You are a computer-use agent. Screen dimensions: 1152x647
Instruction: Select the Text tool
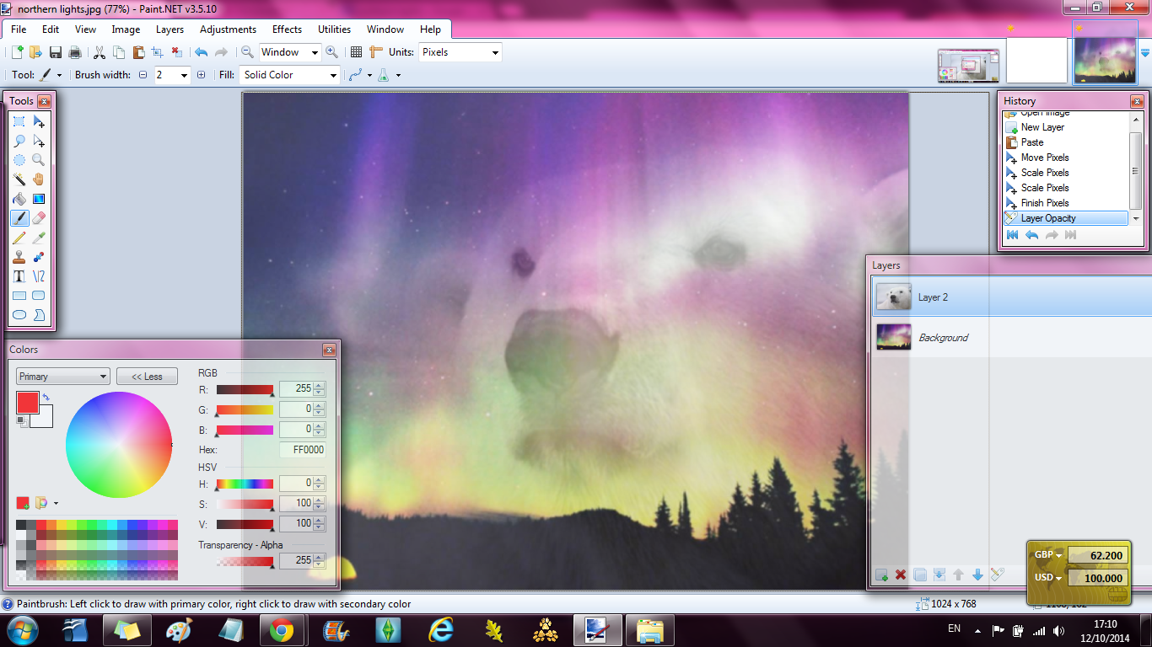pyautogui.click(x=19, y=276)
